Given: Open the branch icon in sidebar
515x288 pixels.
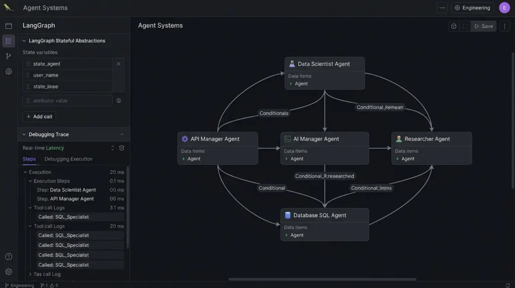Looking at the screenshot, I should (x=9, y=56).
